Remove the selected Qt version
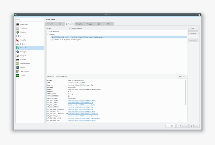The width and height of the screenshot is (215, 145). pyautogui.click(x=193, y=33)
